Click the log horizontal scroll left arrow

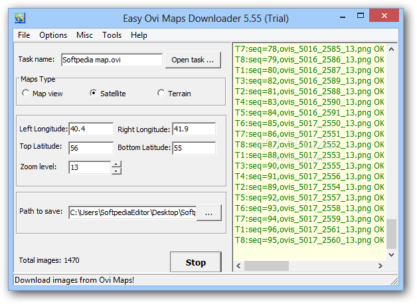[238, 266]
